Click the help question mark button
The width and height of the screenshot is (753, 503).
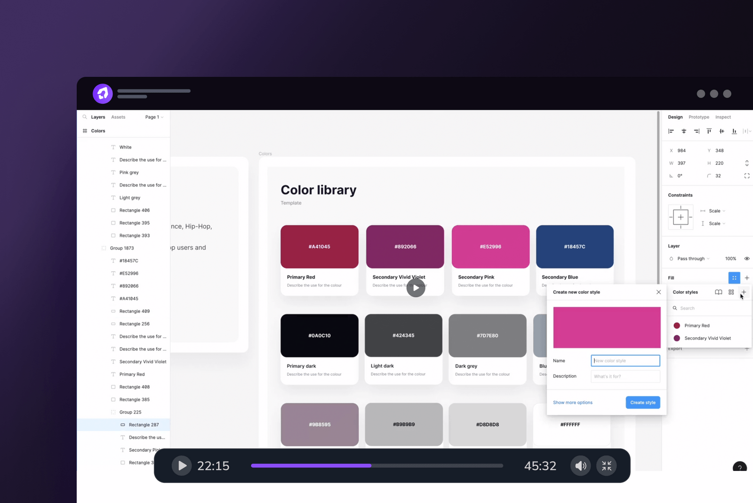click(740, 466)
